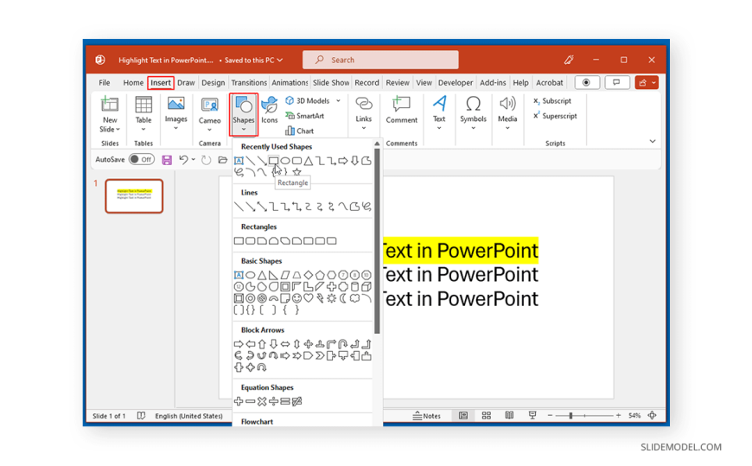This screenshot has width=752, height=466.
Task: Open the Shapes gallery button
Action: [244, 114]
